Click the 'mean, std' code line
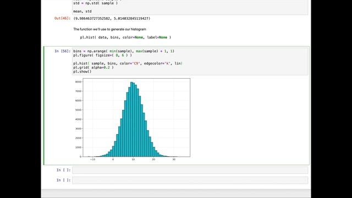 82,11
